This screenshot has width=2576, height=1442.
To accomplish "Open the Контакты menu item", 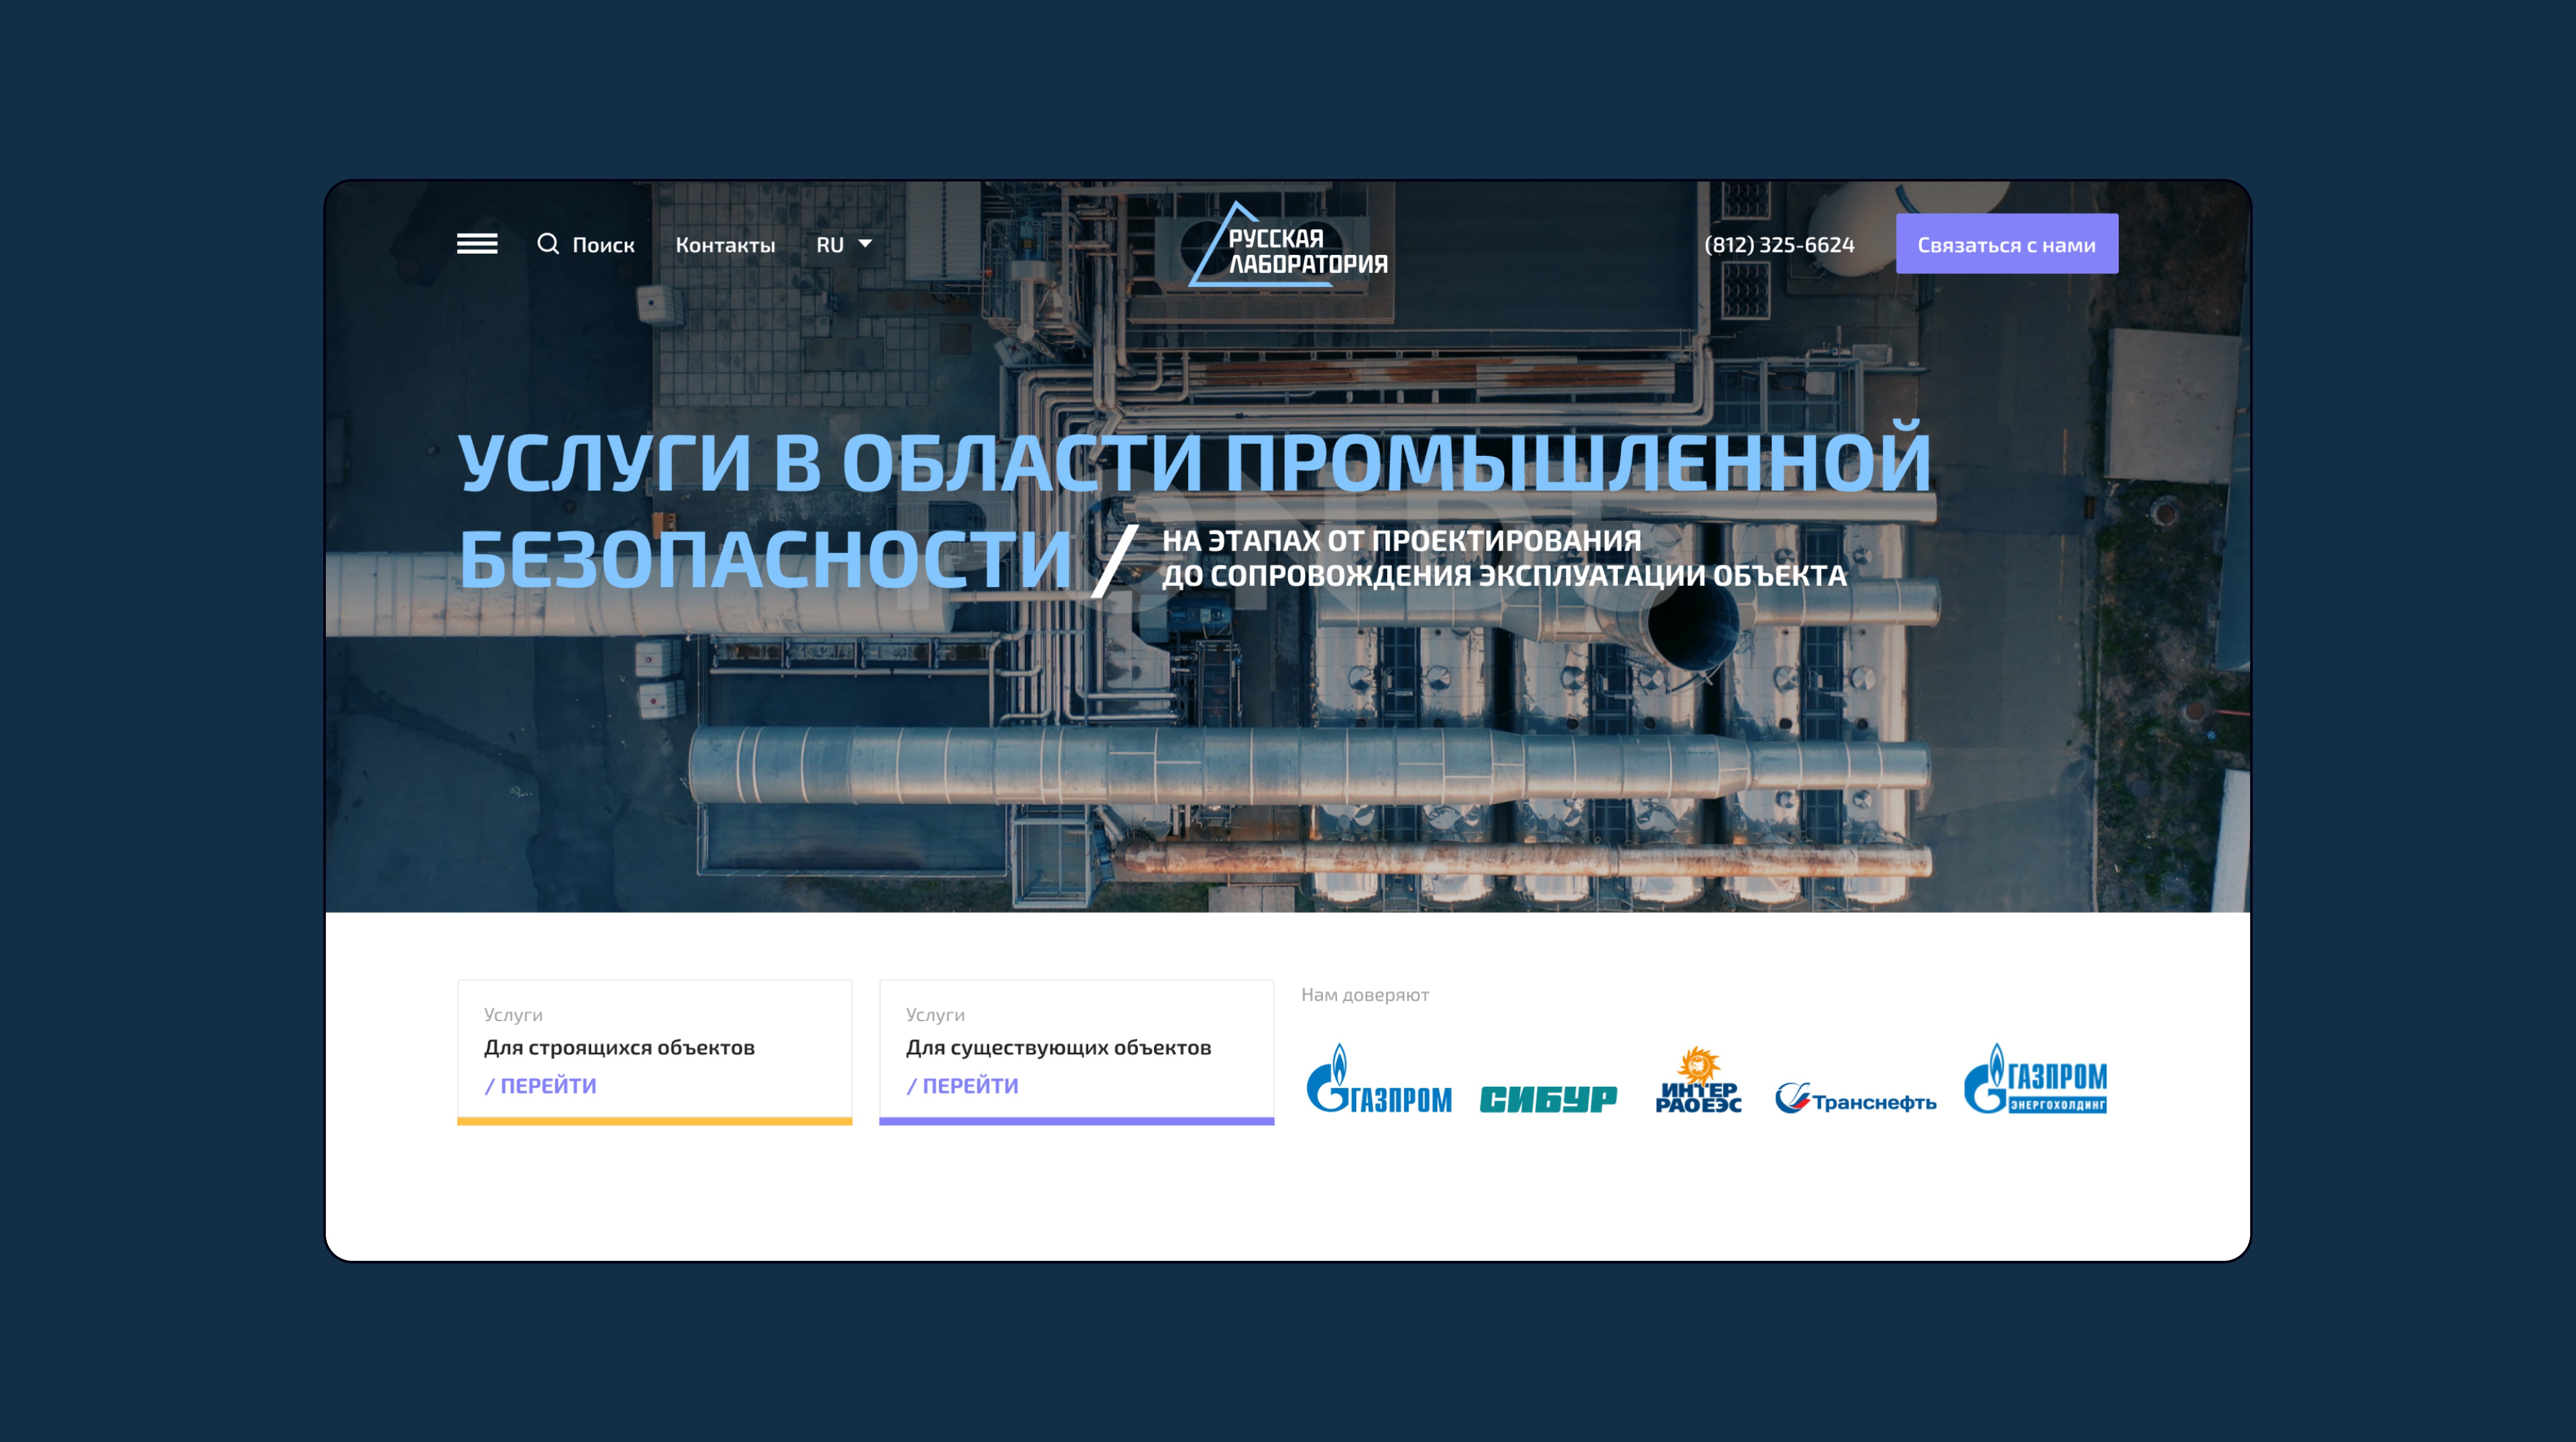I will (725, 245).
